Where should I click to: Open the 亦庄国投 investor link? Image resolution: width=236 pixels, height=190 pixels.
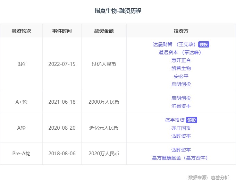[x=181, y=128]
